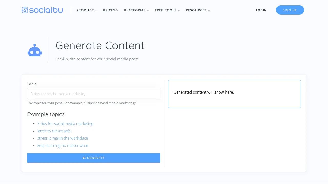The width and height of the screenshot is (328, 184).
Task: Click the "Let AI write content" subtitle
Action: pos(98,59)
